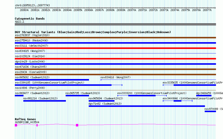Select the short blue bar under nsv969477
The width and height of the screenshot is (223, 139).
click(19, 96)
